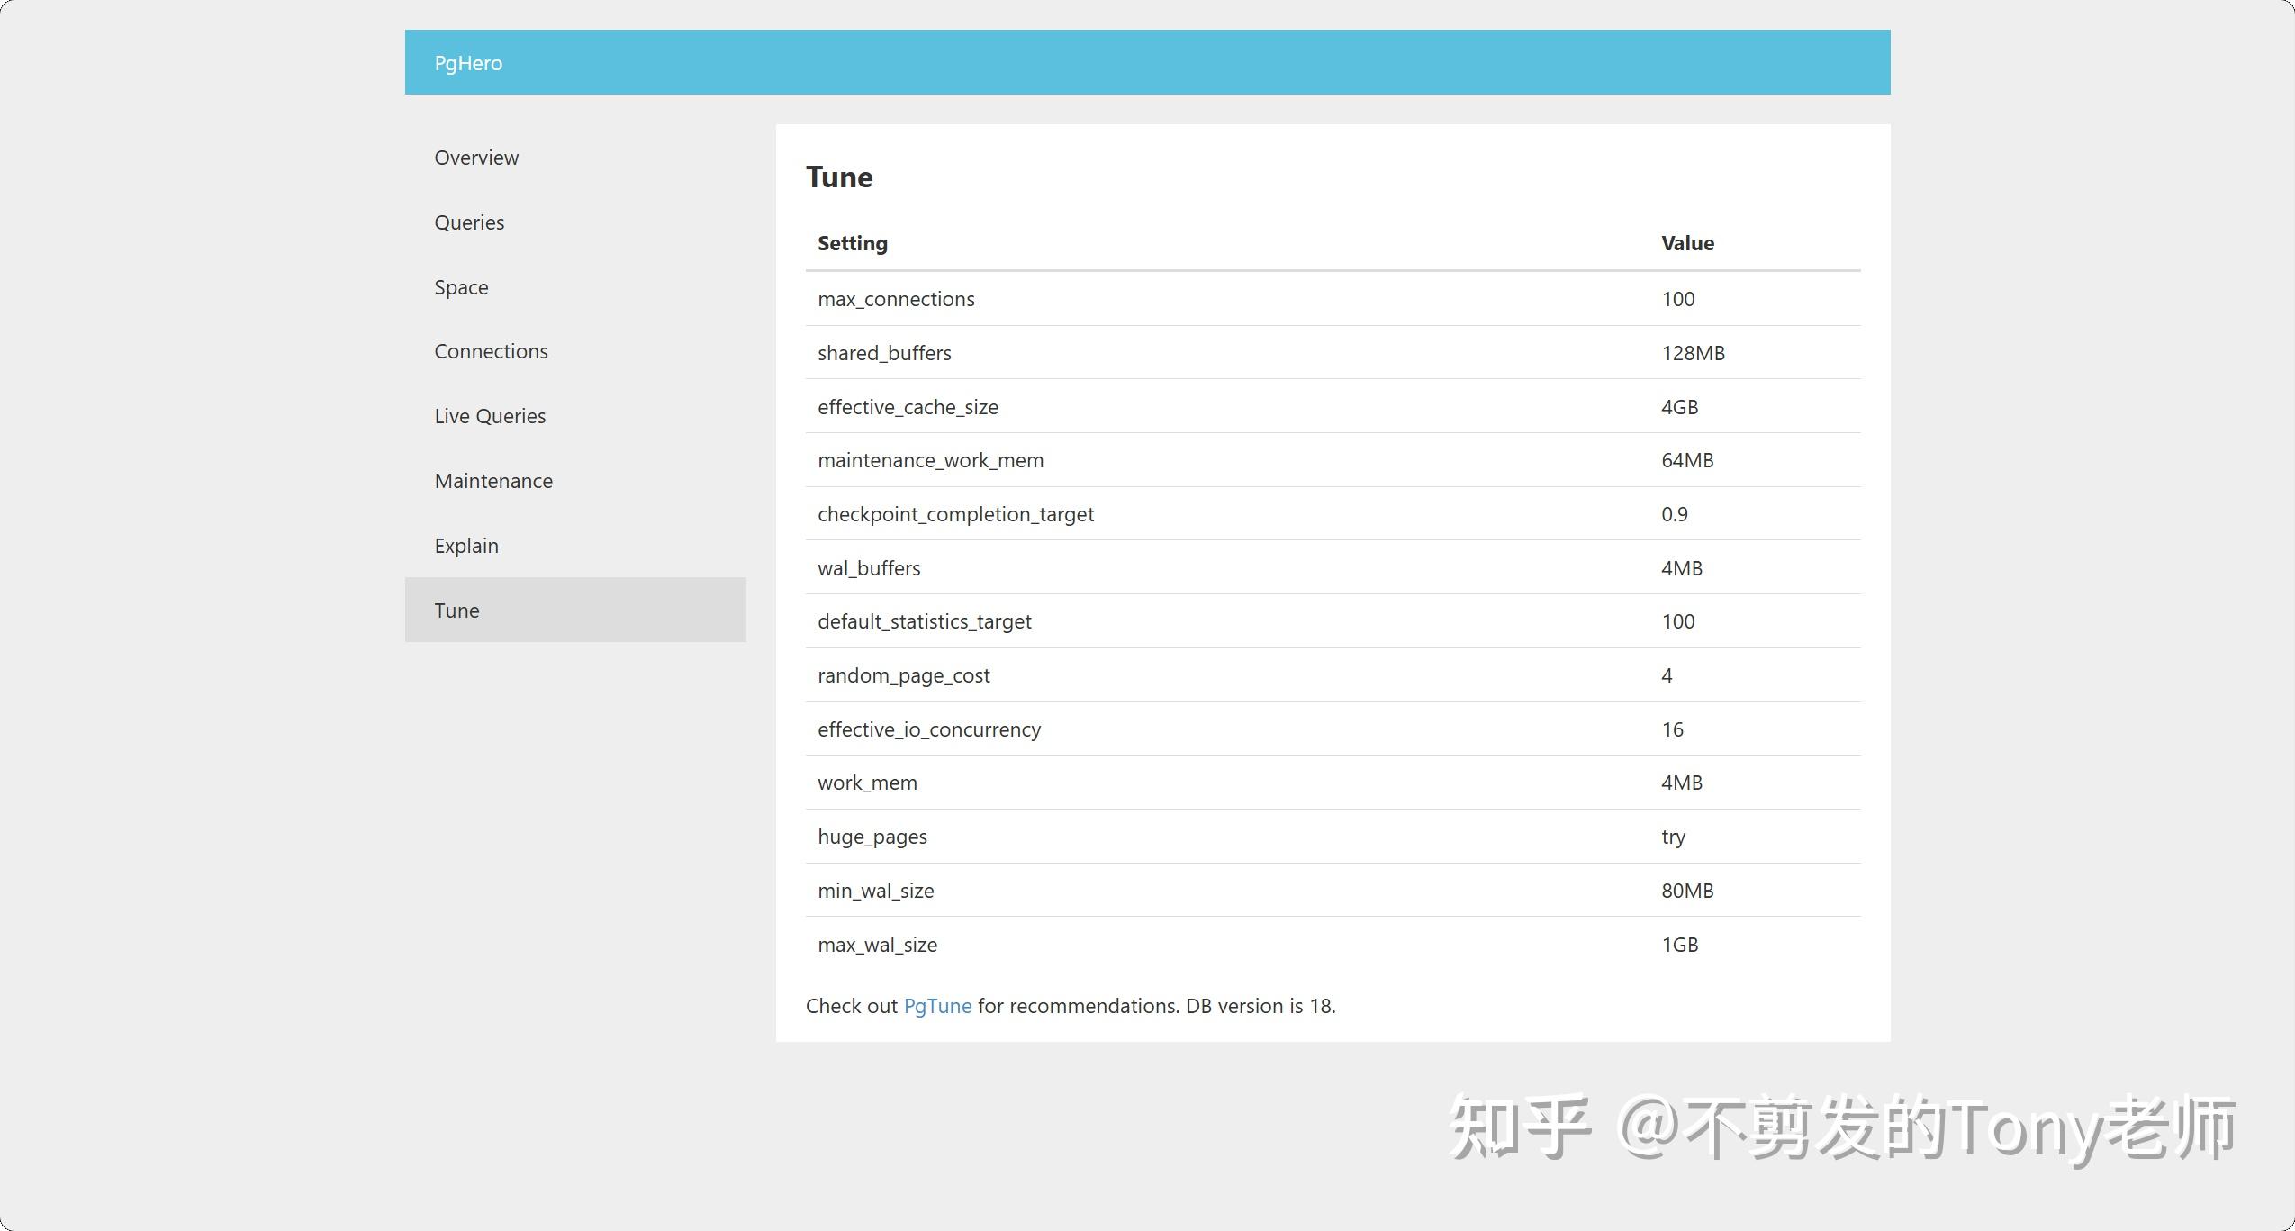Follow the PgTune recommendations link
This screenshot has height=1231, width=2295.
click(937, 1006)
